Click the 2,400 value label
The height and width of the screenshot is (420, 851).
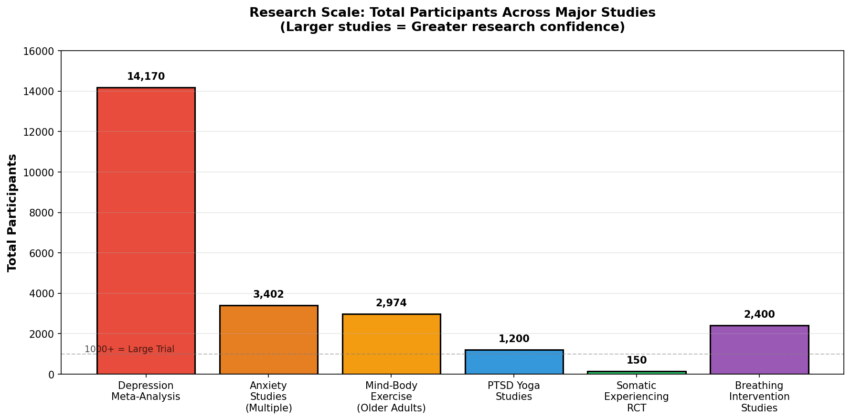(759, 314)
